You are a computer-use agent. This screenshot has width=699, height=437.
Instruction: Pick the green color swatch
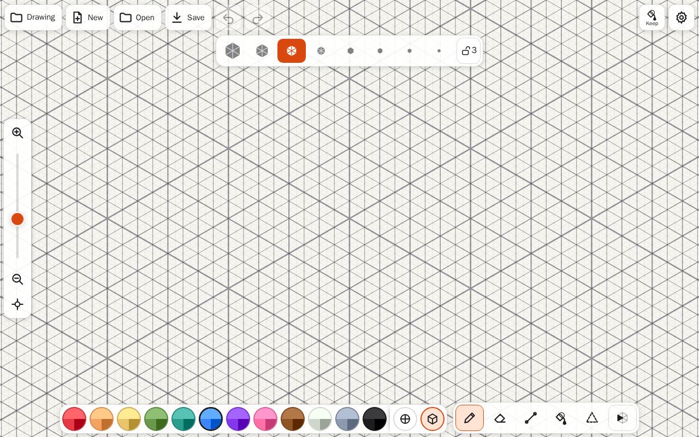click(x=156, y=419)
